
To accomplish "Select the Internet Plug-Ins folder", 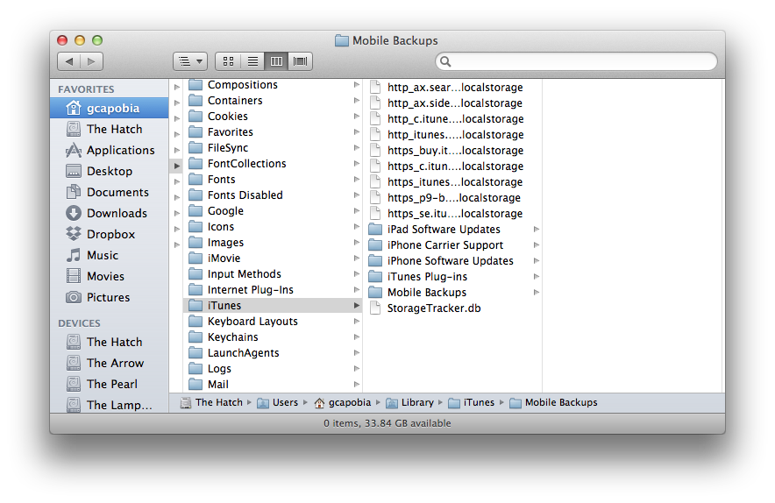I will click(273, 289).
